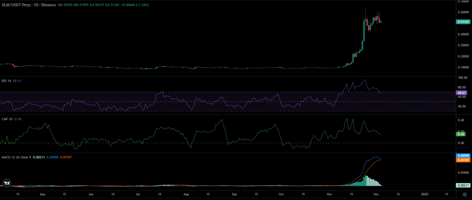Click the Sep label on time axis
Image resolution: width=472 pixels, height=200 pixels.
tap(235, 194)
